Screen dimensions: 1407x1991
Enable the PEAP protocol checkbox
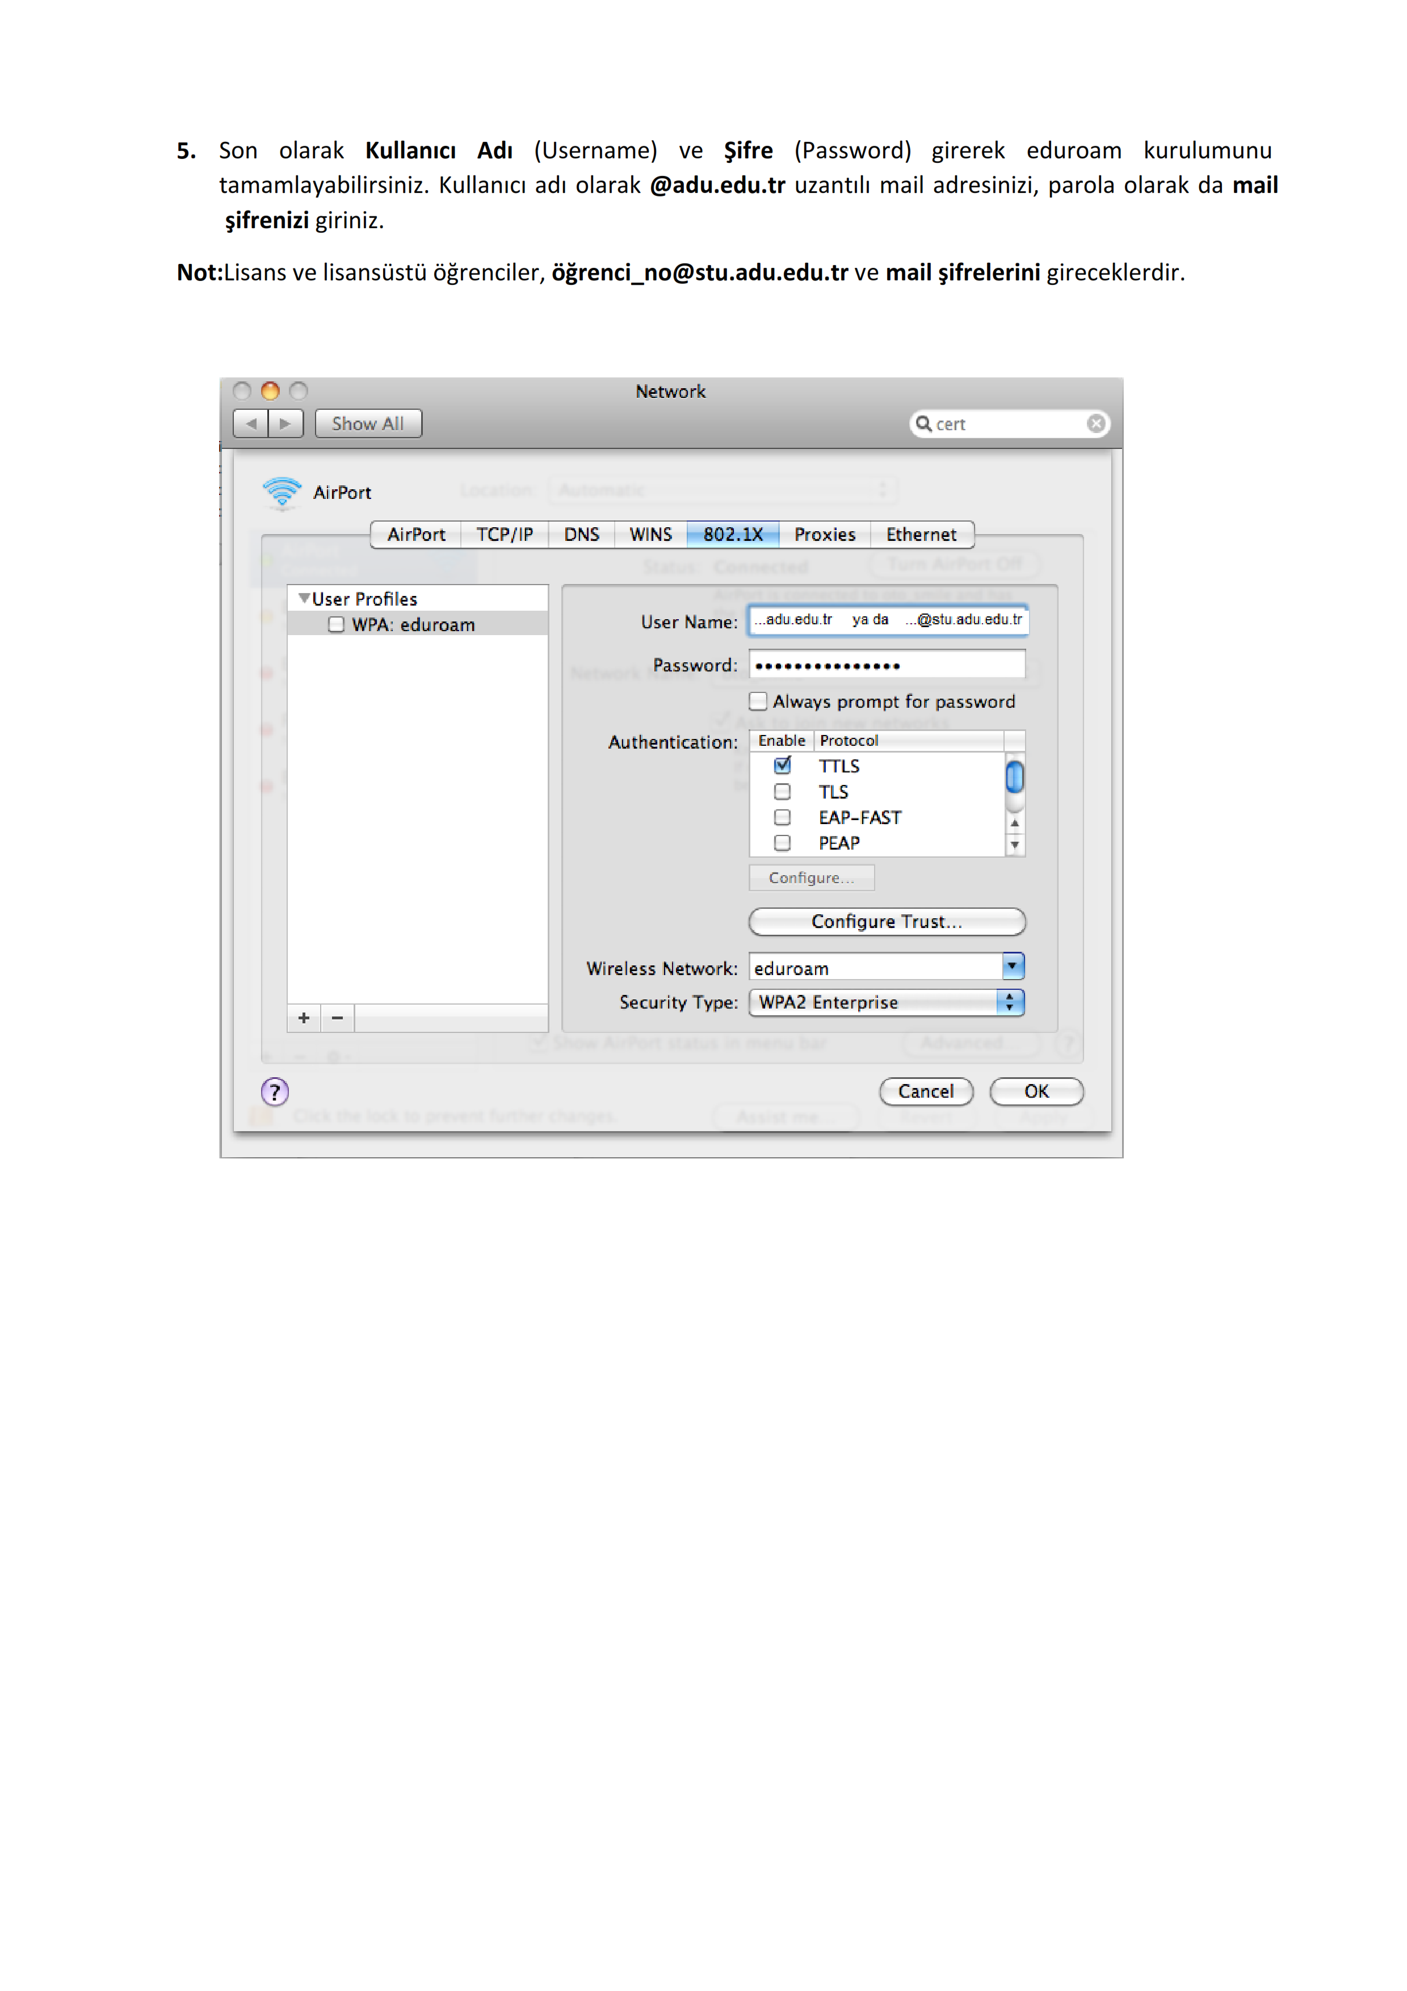783,843
